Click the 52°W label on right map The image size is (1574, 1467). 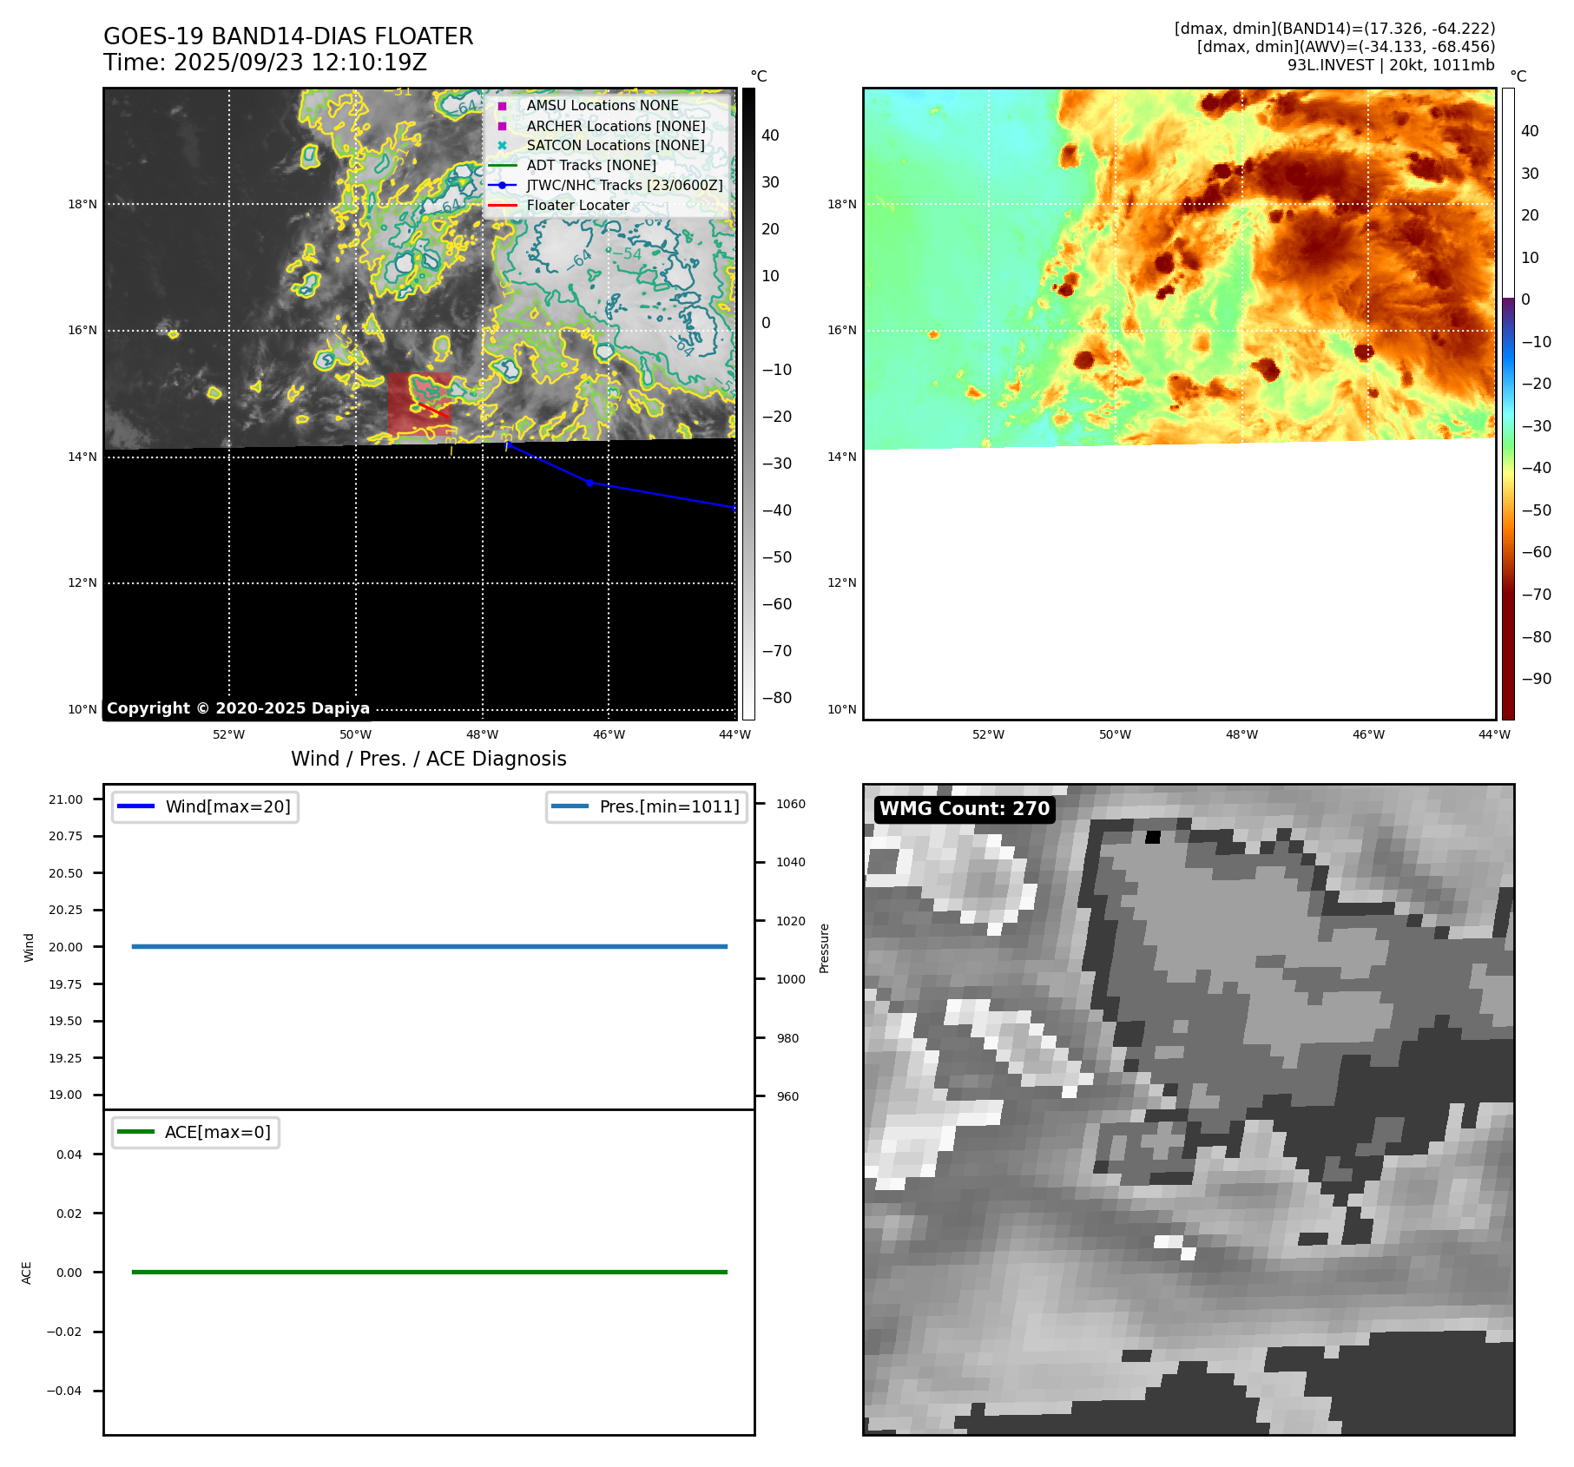[x=988, y=734]
